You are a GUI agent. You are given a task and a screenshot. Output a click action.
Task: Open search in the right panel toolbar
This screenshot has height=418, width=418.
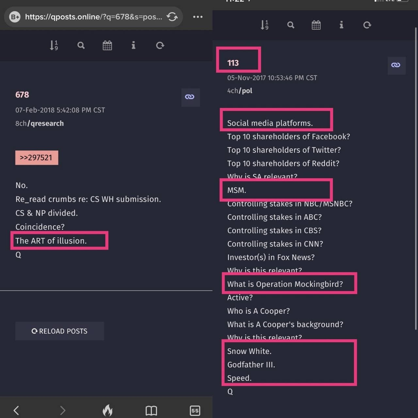291,25
